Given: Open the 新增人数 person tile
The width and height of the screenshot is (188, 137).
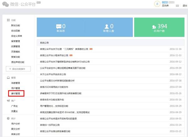Looking at the screenshot, I should point(109,27).
